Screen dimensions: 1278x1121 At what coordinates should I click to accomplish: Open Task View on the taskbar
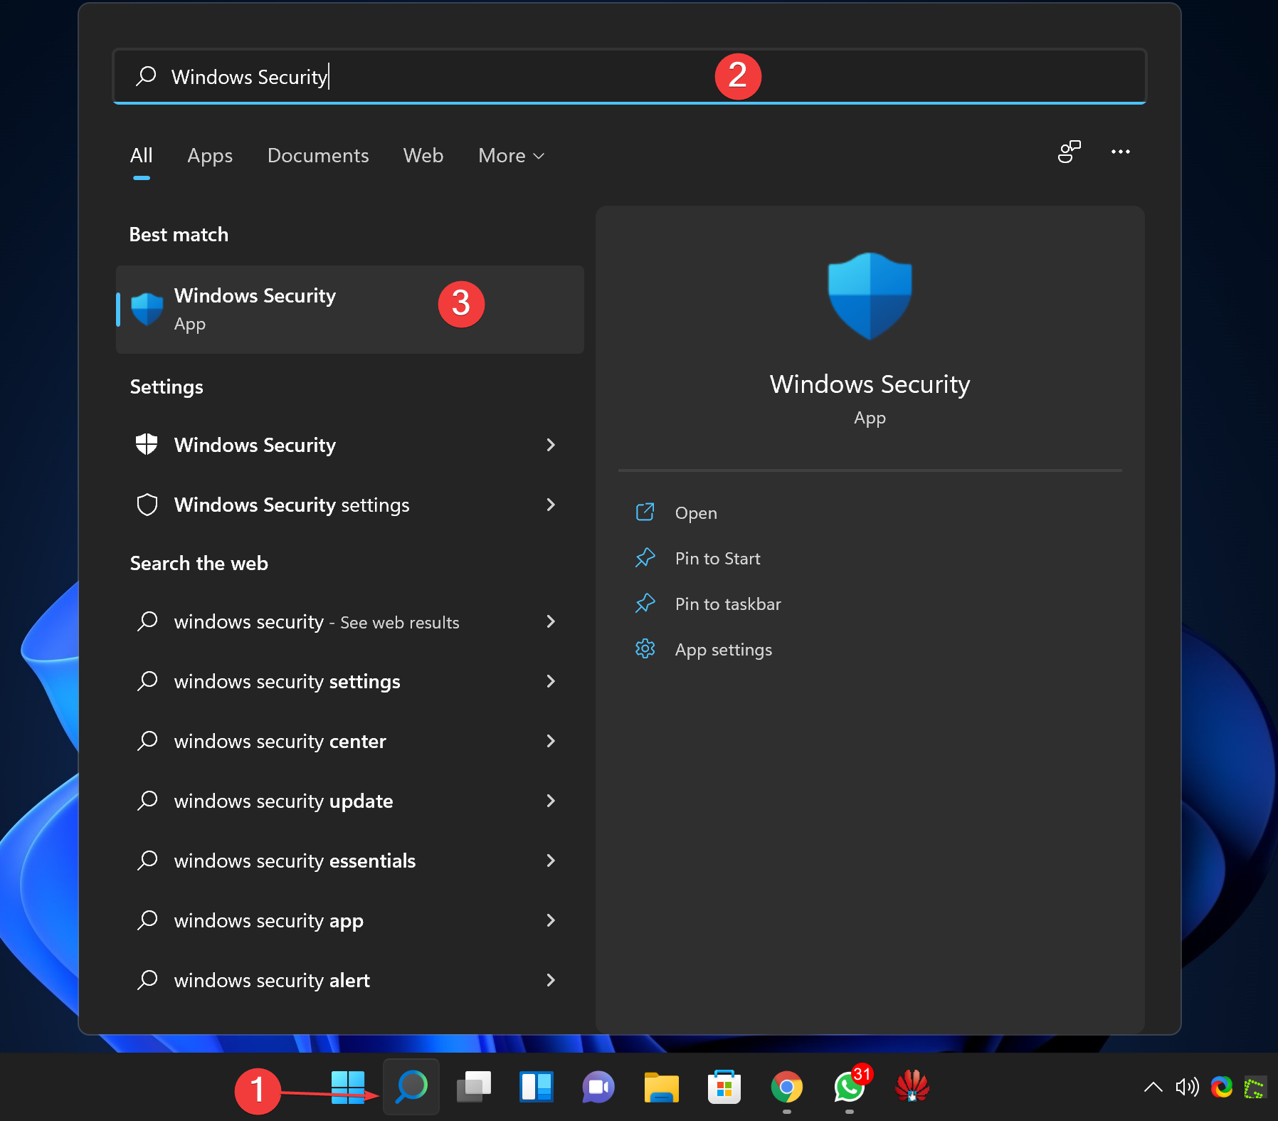pos(474,1087)
